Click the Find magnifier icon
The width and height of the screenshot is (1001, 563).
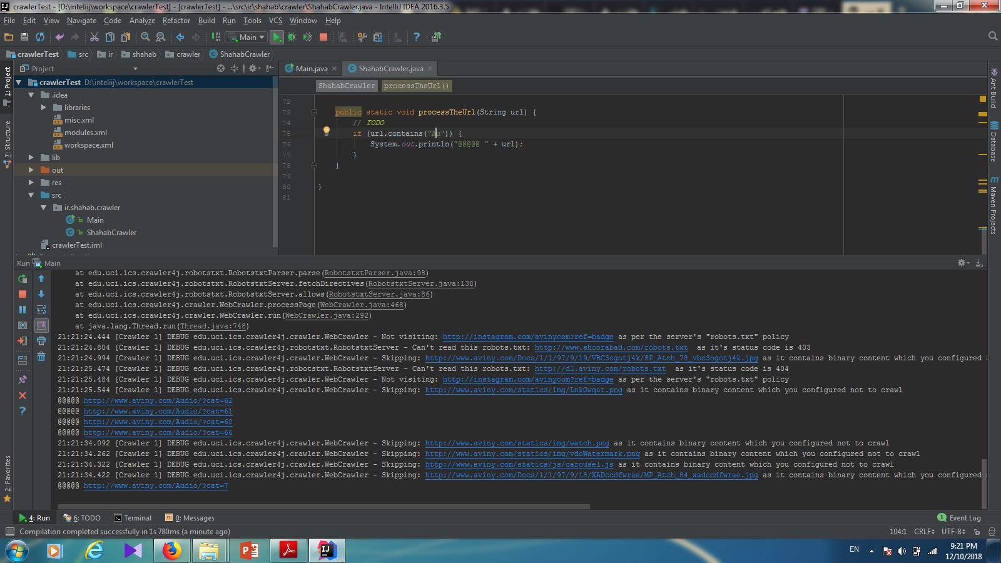point(145,37)
